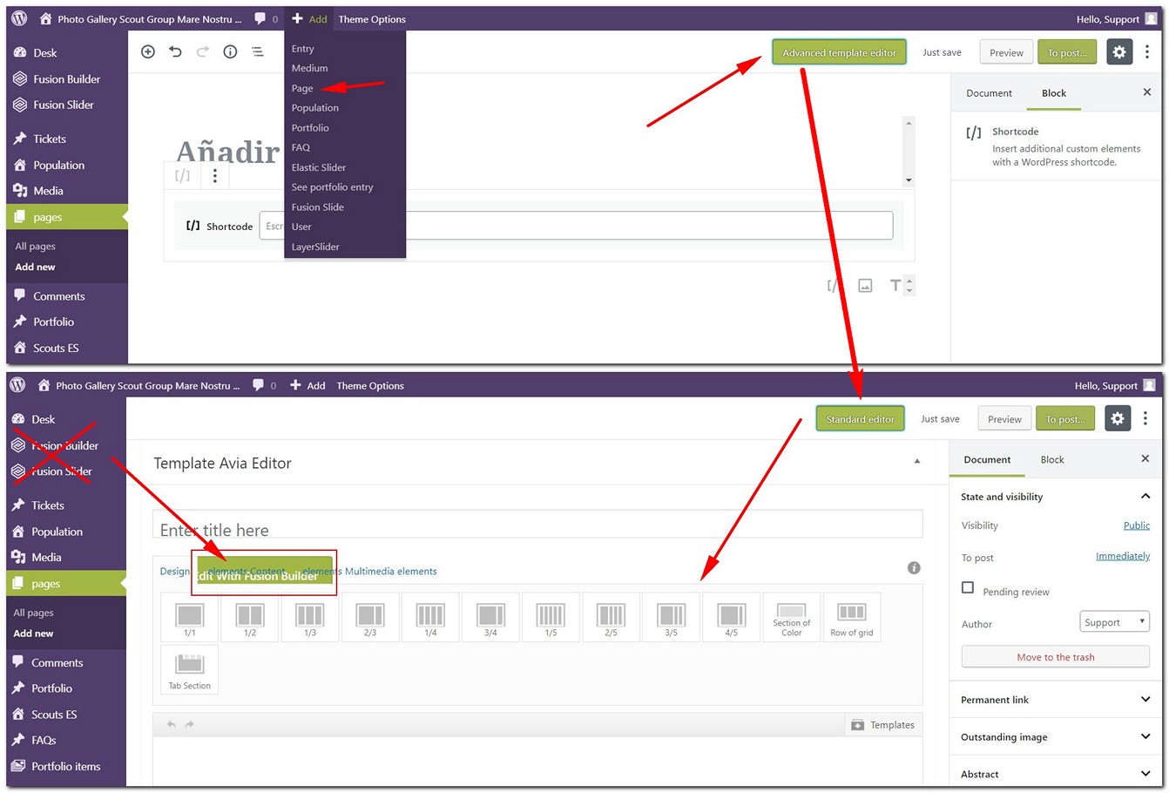Open Theme Options in the upper admin bar

point(372,19)
